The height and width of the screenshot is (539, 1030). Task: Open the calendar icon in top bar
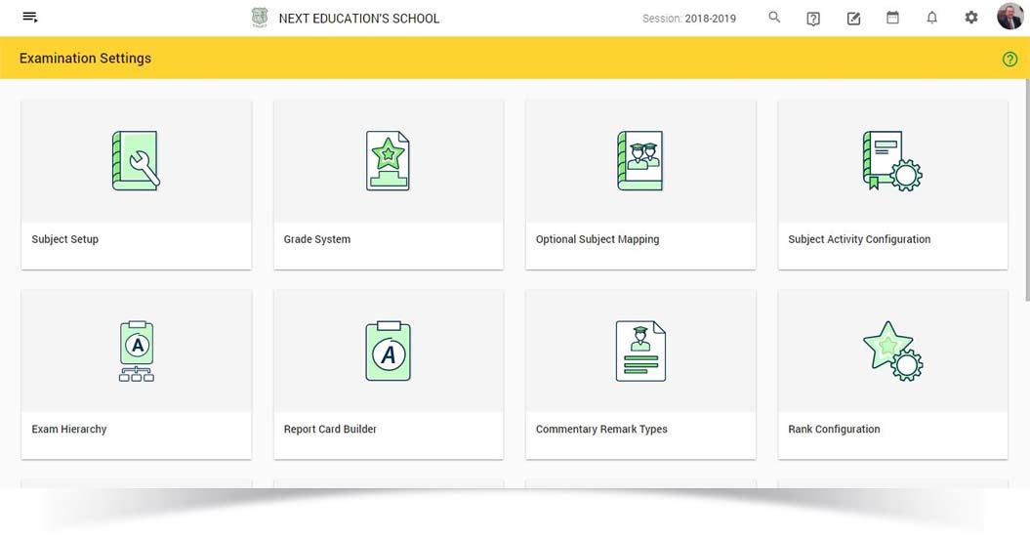[892, 18]
